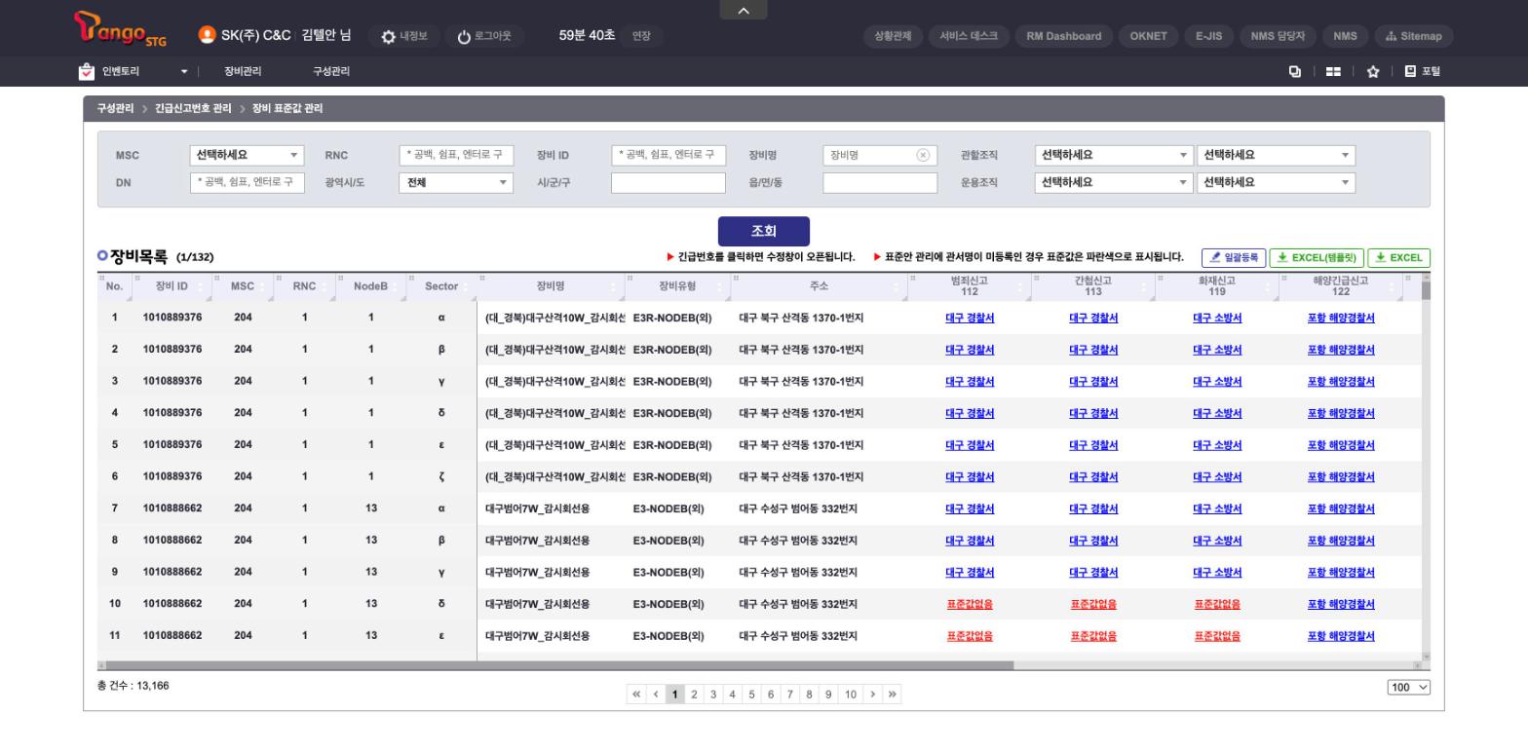This screenshot has height=752, width=1528.
Task: Focus the DN input field
Action: [x=248, y=182]
